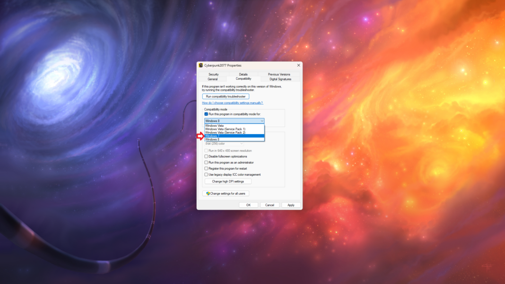Open 'How do I choose compatibility settings manually?' link
Screen dimensions: 505x284
point(232,103)
